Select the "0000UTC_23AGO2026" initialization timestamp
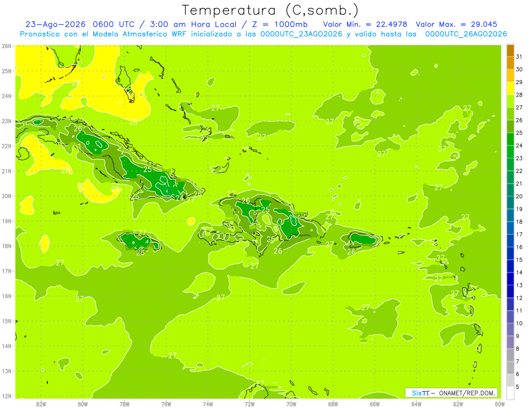 302,34
